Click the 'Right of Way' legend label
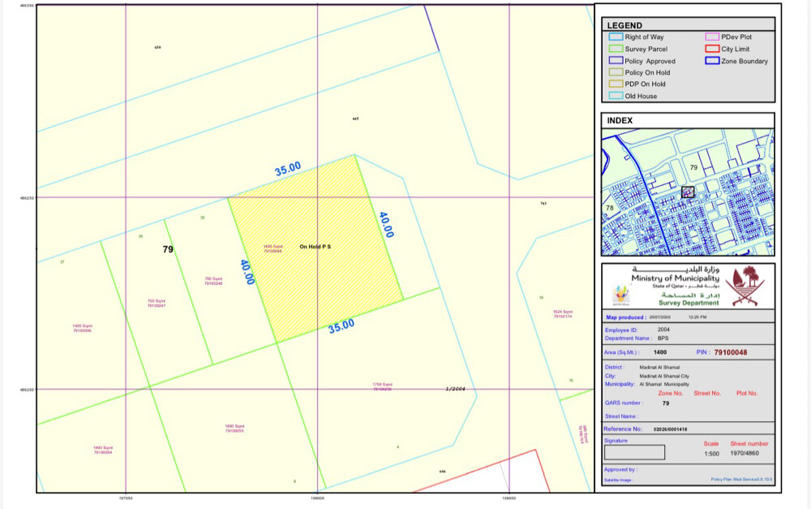 coord(644,37)
